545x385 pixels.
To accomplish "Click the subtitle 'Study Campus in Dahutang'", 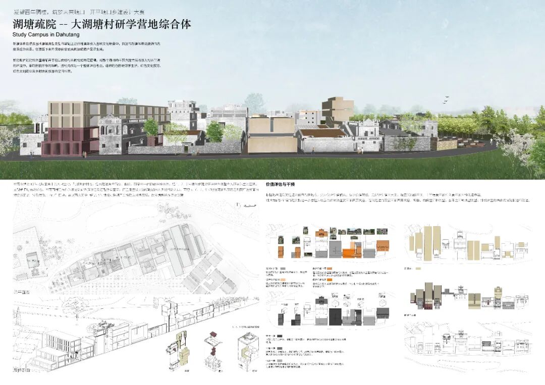I will tap(46, 35).
